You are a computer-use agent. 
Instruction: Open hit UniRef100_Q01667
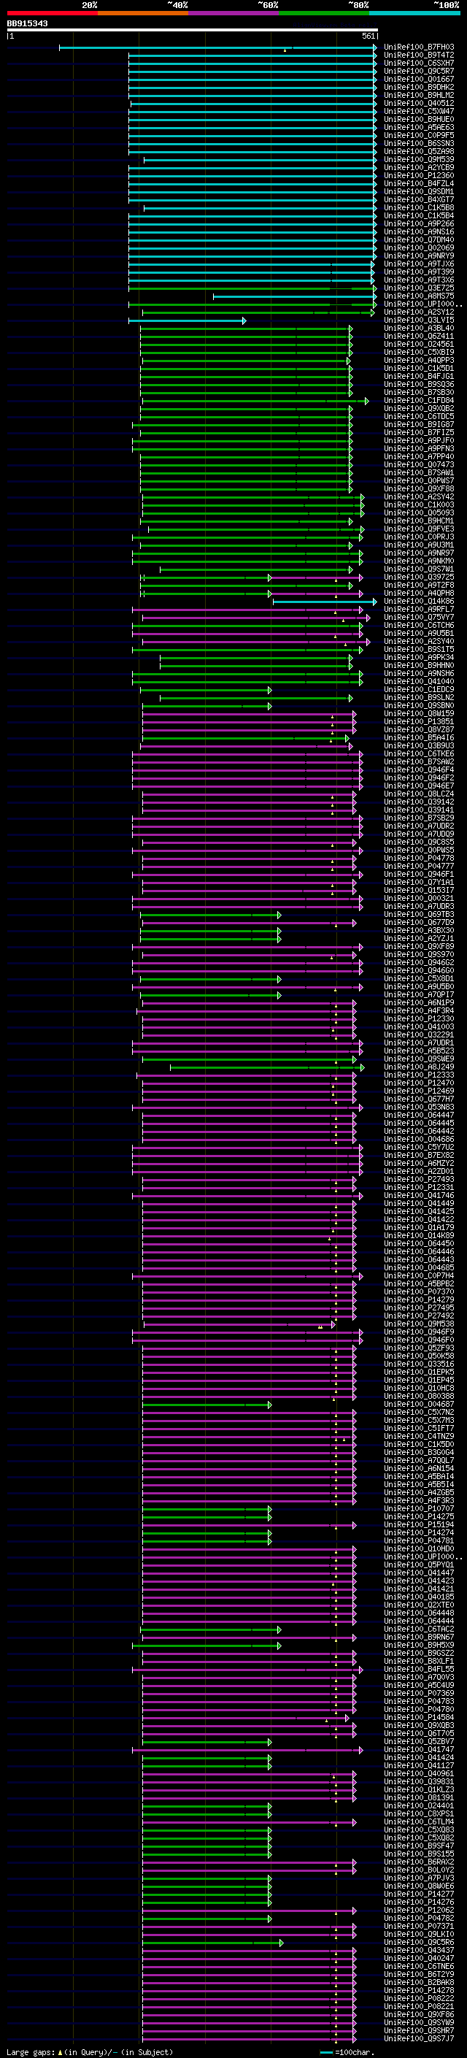pos(418,79)
